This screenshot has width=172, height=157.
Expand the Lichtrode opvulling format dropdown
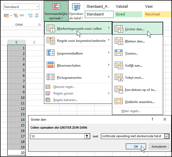pos(166,136)
